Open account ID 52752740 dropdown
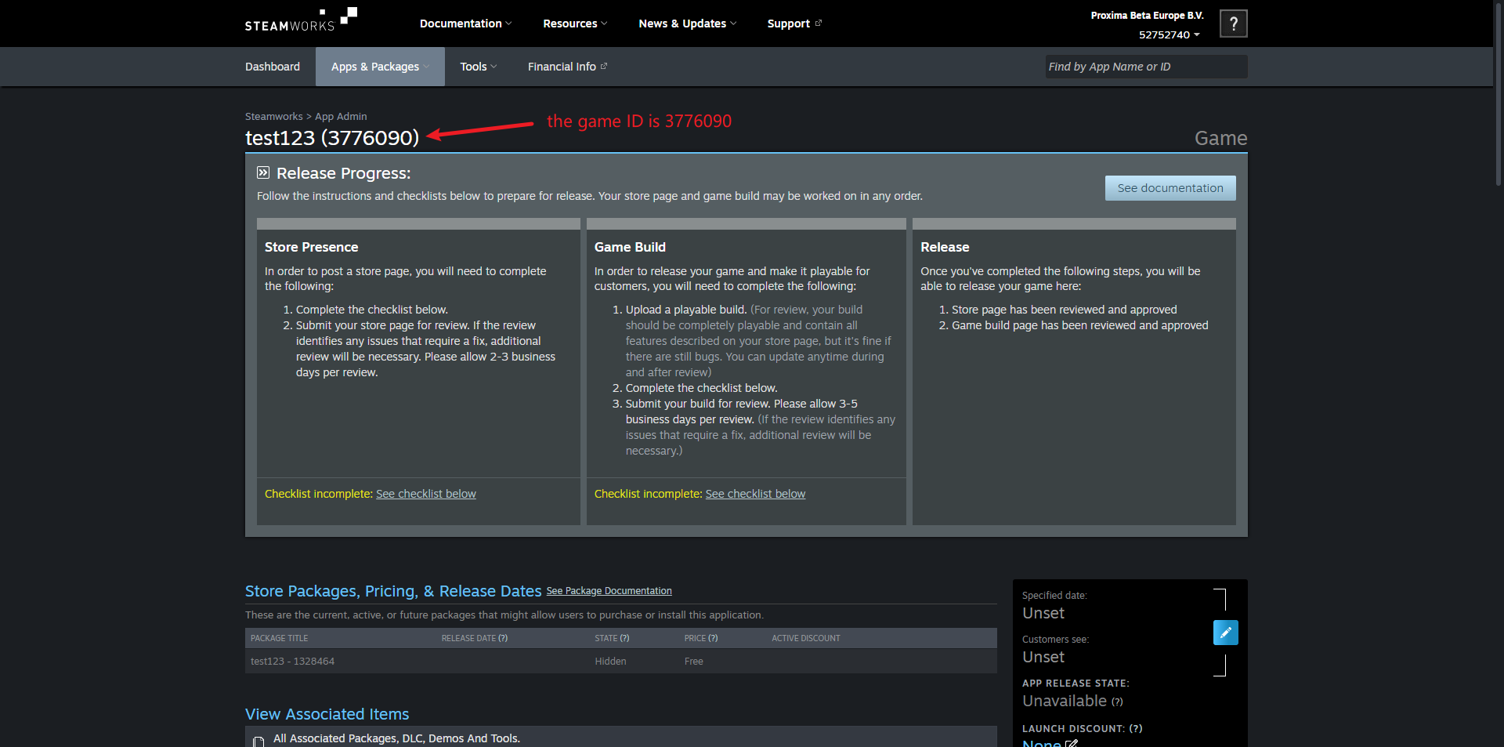The width and height of the screenshot is (1504, 747). pyautogui.click(x=1169, y=35)
